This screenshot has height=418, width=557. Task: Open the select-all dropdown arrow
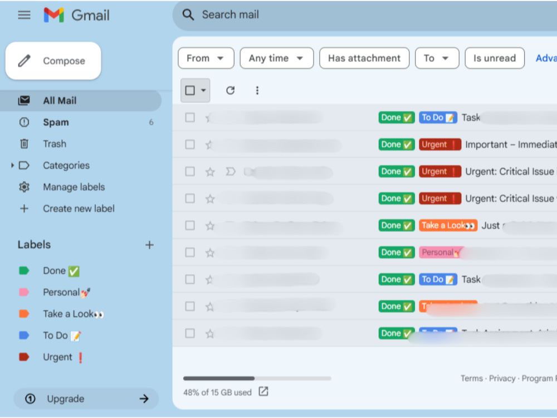click(x=203, y=90)
